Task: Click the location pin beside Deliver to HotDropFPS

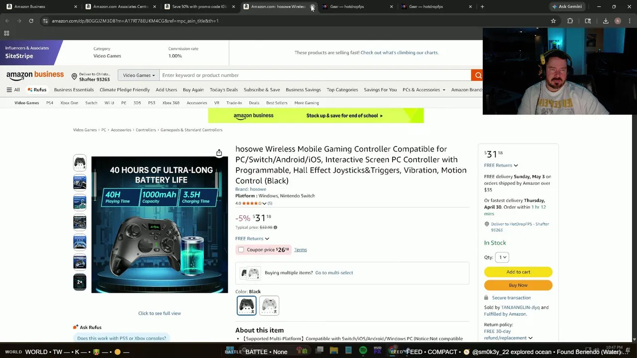Action: pyautogui.click(x=487, y=224)
